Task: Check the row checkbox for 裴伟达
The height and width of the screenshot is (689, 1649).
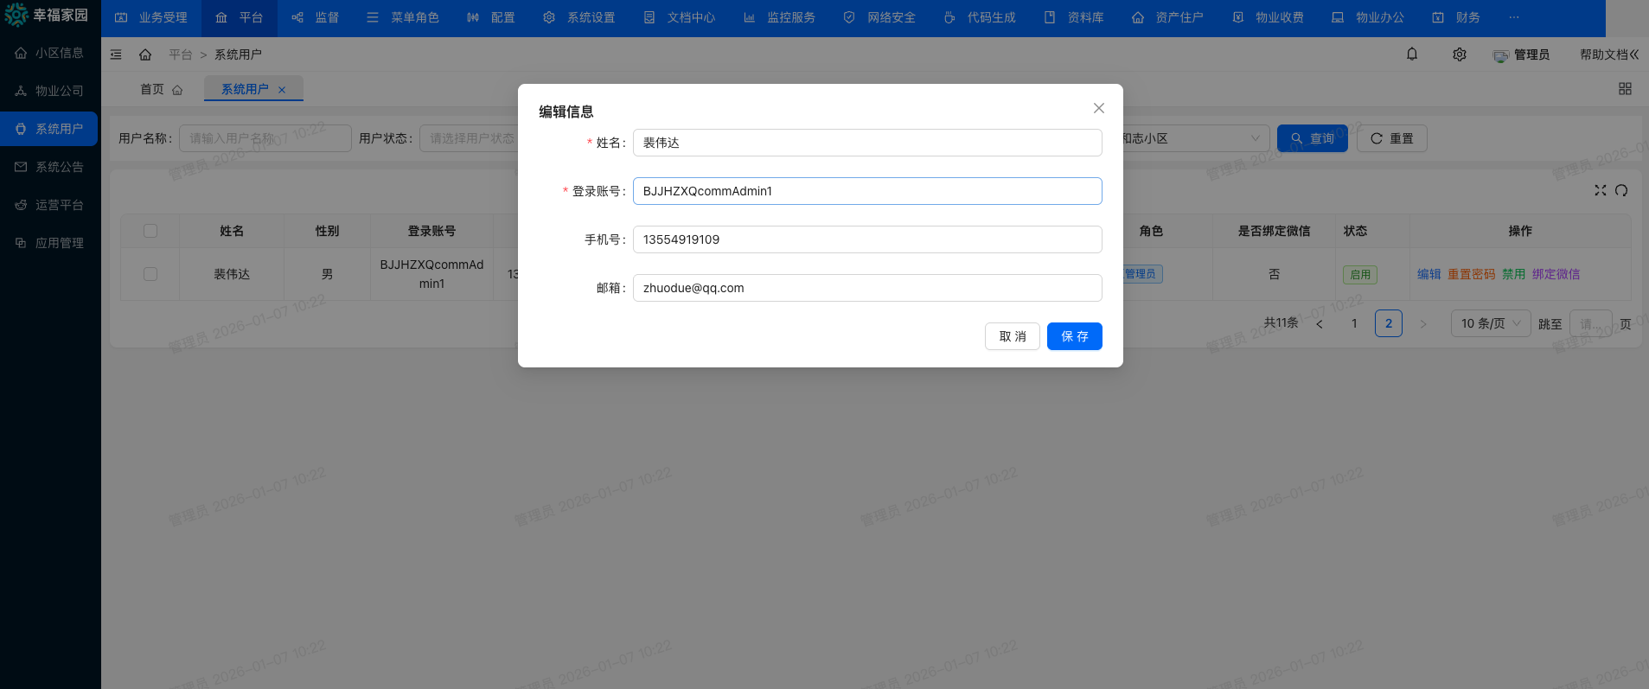Action: (x=150, y=274)
